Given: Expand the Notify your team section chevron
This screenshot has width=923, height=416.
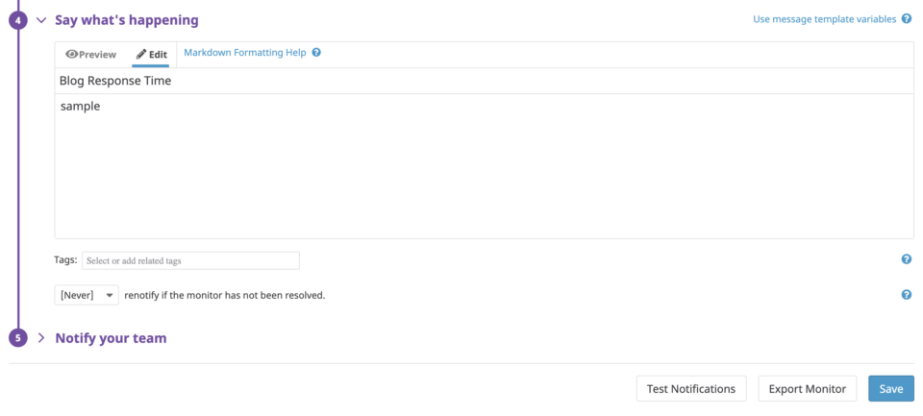Looking at the screenshot, I should tap(41, 338).
